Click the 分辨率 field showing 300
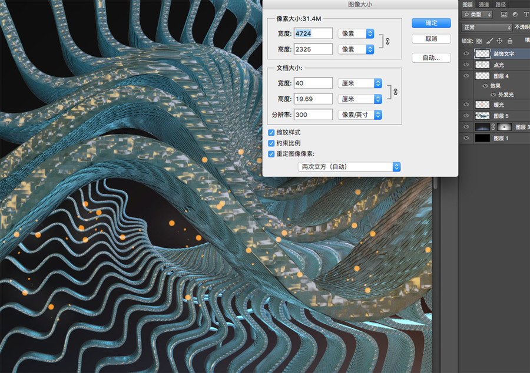 pos(313,115)
